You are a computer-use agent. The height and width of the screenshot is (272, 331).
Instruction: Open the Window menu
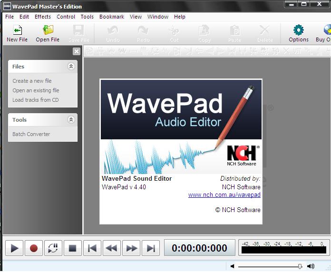158,17
